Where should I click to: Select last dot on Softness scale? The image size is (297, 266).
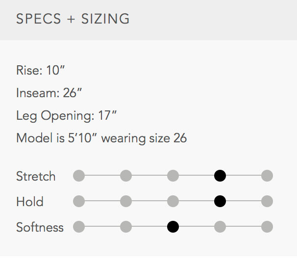267,227
